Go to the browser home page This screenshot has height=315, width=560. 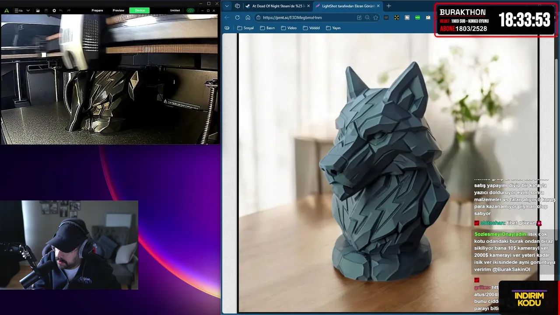pyautogui.click(x=248, y=17)
